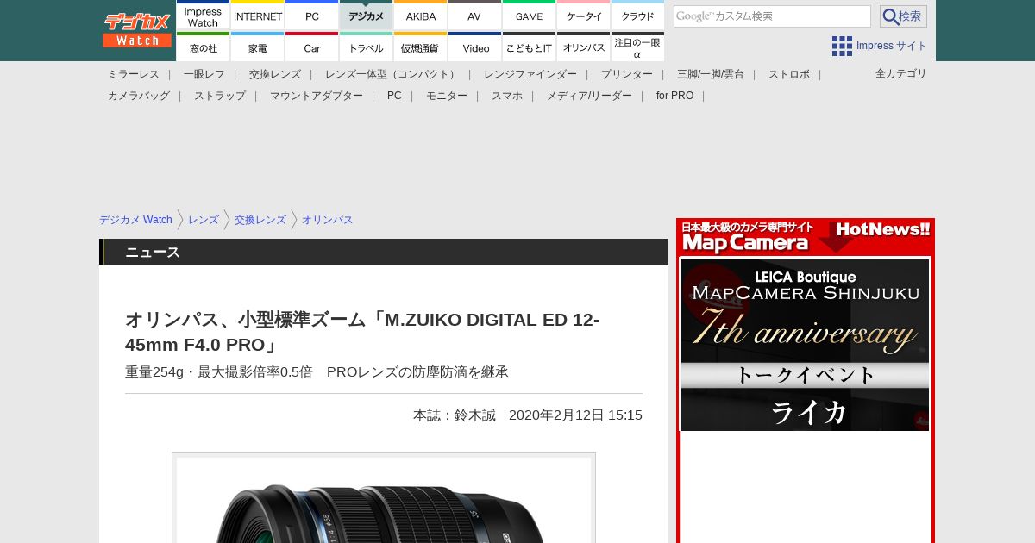Open the クラウド Watch tab
The width and height of the screenshot is (1035, 543).
(638, 16)
